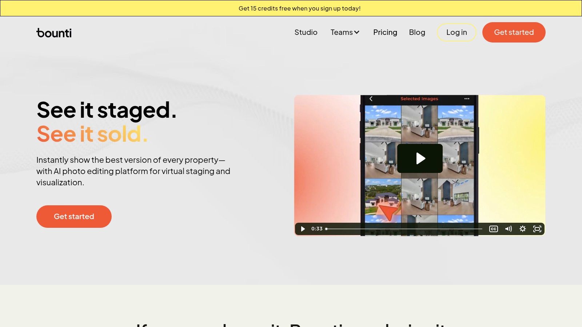Click the small play button in the video controls
582x327 pixels.
point(302,229)
